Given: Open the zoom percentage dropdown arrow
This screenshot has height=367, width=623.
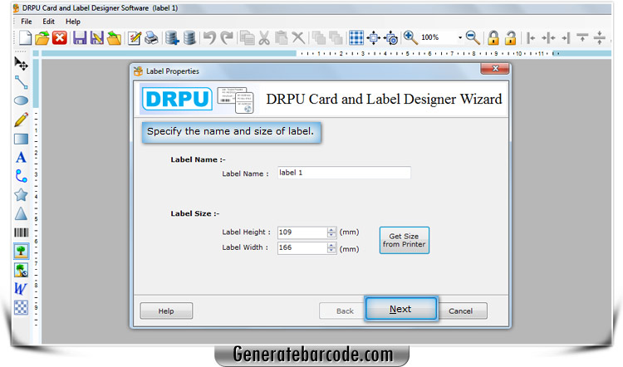Looking at the screenshot, I should pyautogui.click(x=459, y=37).
